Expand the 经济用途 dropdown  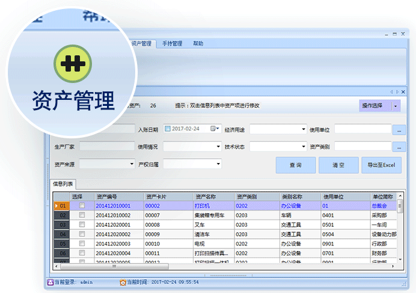click(x=304, y=129)
